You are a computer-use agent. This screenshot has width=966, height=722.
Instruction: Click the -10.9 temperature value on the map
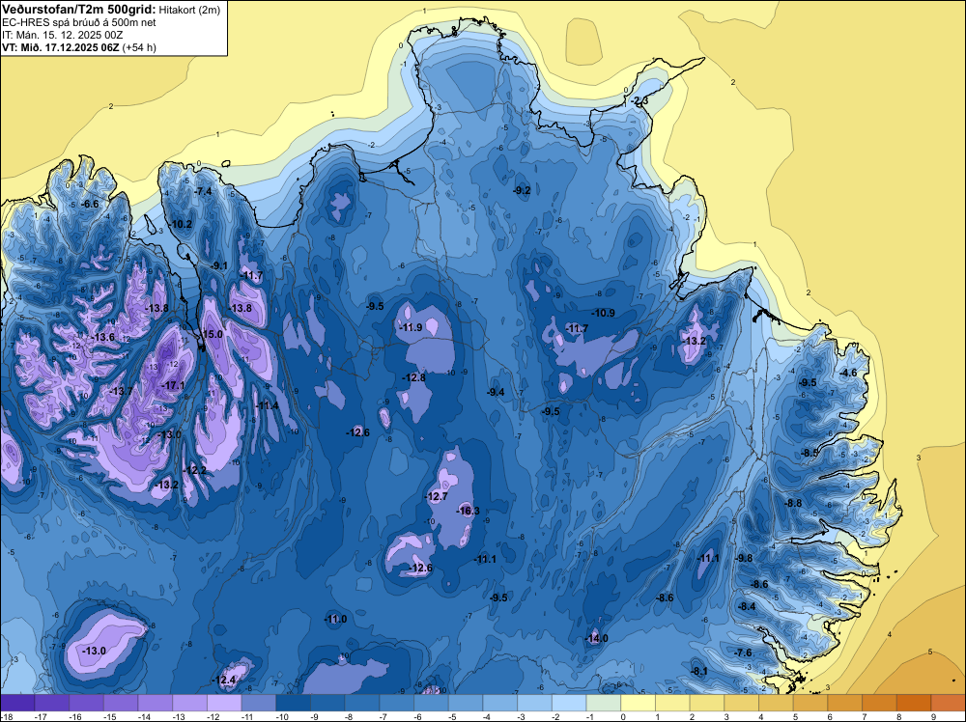(603, 313)
